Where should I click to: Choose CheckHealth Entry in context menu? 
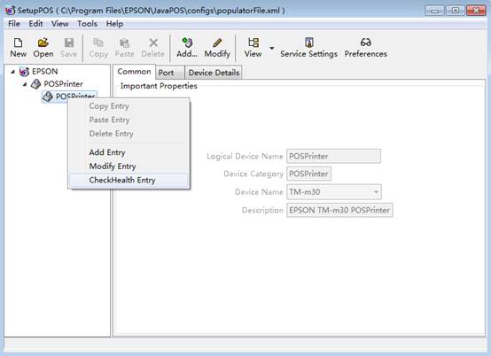129,180
